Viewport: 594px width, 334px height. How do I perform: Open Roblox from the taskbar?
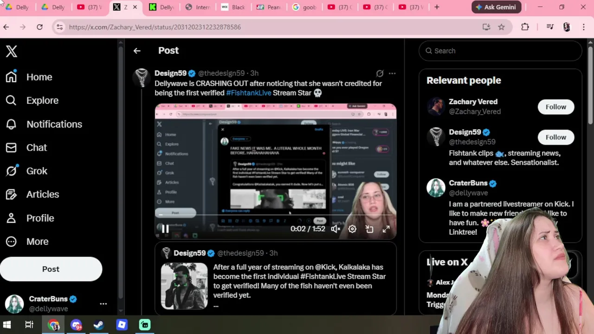coord(122,325)
